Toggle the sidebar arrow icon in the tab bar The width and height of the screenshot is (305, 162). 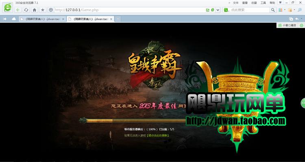coord(5,19)
